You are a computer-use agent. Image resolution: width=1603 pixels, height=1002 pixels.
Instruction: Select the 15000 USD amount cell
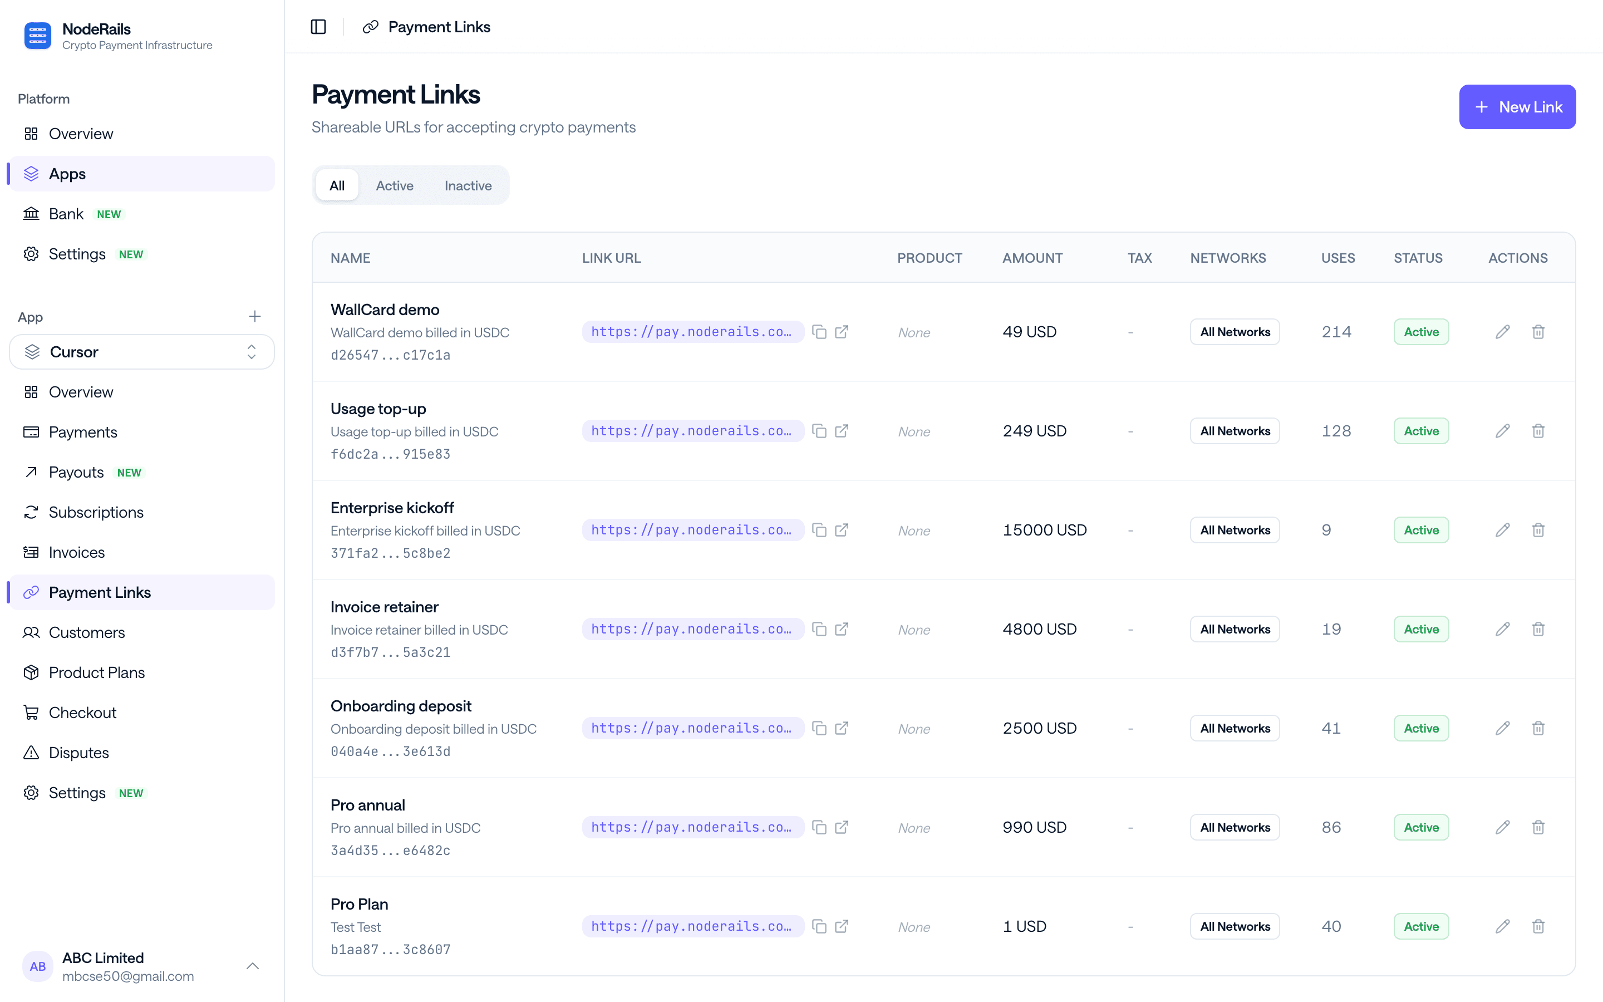[x=1045, y=530]
